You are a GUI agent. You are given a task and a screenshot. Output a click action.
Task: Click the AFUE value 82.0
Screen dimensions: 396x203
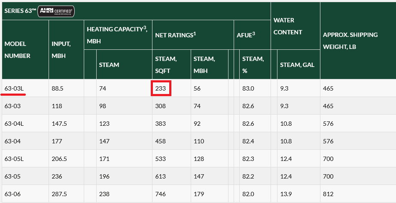point(248,194)
